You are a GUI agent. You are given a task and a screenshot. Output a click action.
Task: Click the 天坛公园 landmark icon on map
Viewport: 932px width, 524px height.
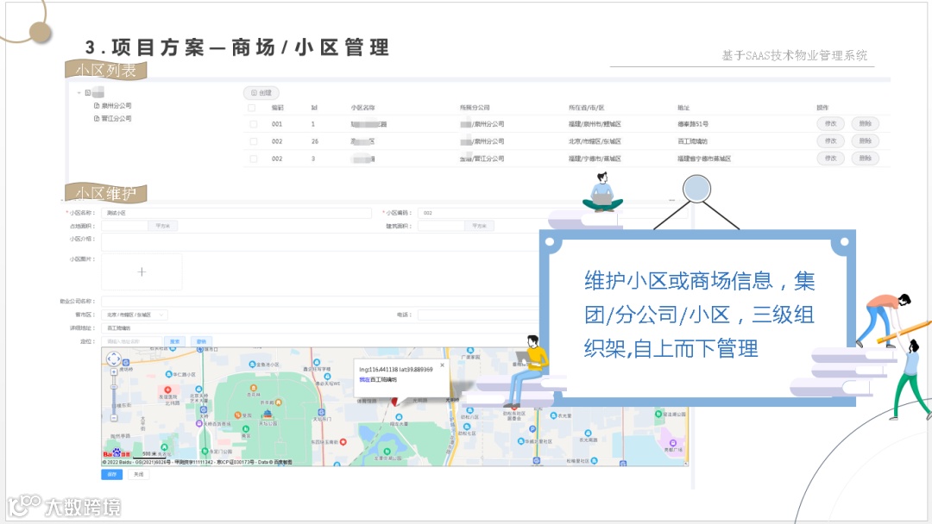(x=268, y=414)
